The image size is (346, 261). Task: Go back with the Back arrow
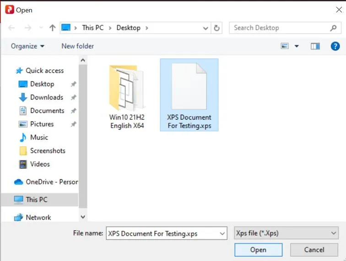(x=12, y=28)
